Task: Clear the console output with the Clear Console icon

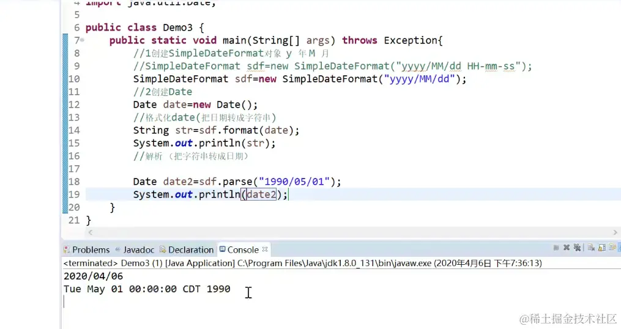Action: pyautogui.click(x=591, y=248)
